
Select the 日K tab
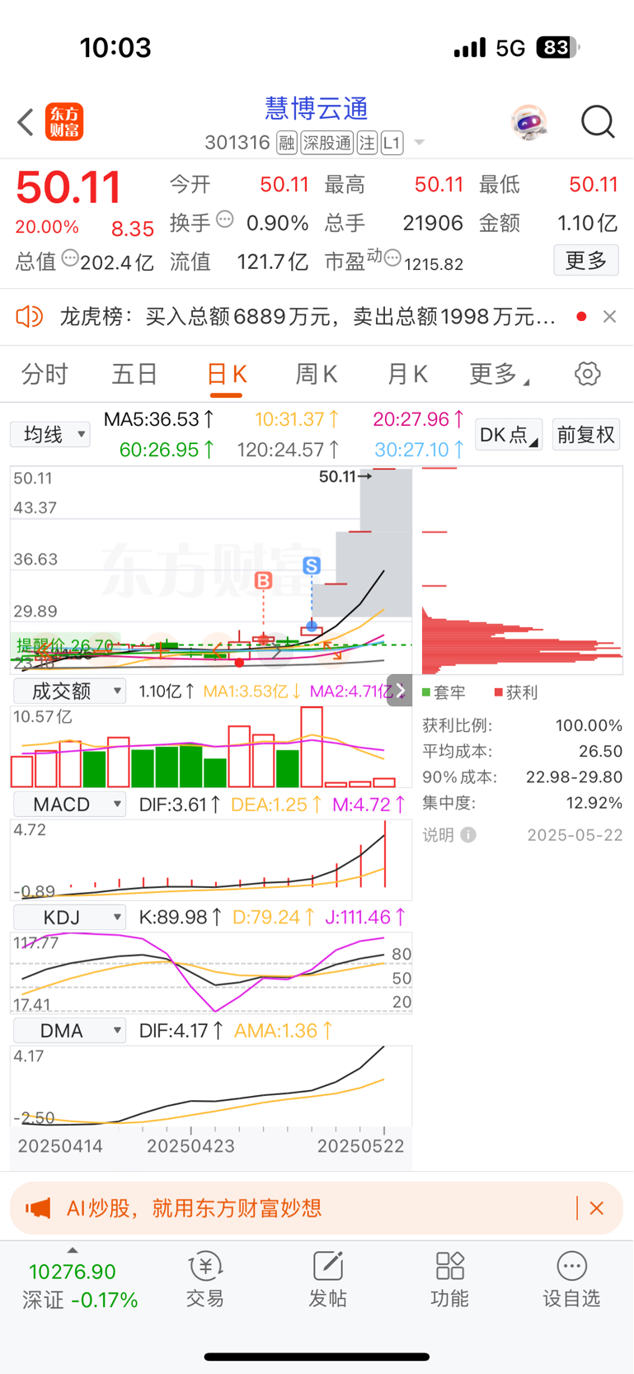226,375
